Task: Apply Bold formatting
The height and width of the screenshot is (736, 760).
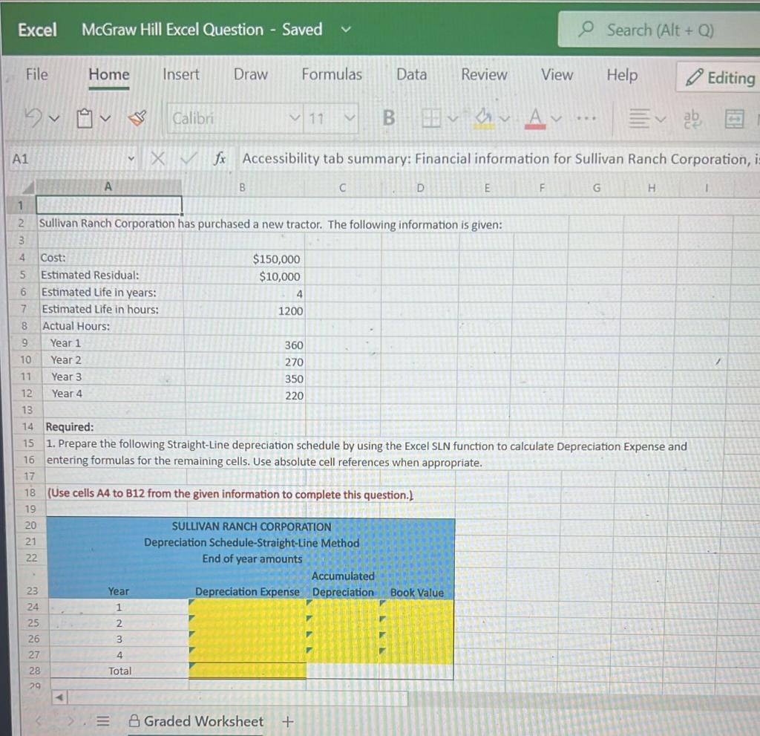Action: (387, 119)
